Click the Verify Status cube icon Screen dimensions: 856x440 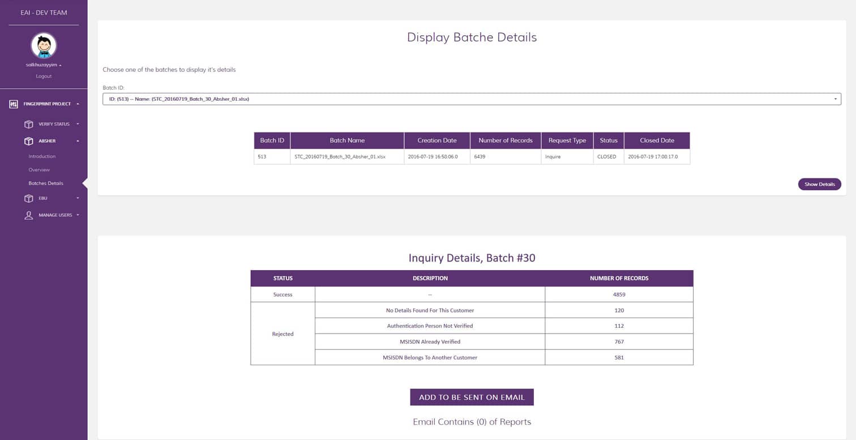point(29,124)
